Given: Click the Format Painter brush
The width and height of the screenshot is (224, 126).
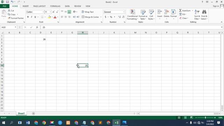Looking at the screenshot, I should point(16,18).
